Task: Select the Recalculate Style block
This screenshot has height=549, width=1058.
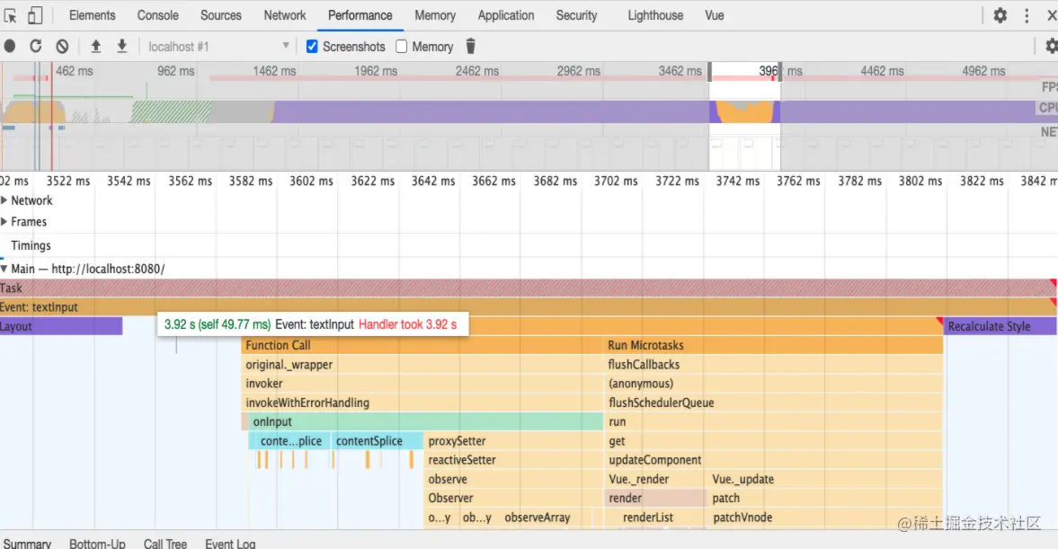Action: coord(1000,326)
